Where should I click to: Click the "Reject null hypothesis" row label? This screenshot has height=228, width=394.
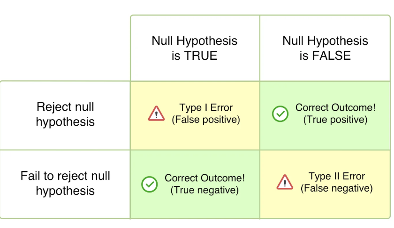point(65,114)
